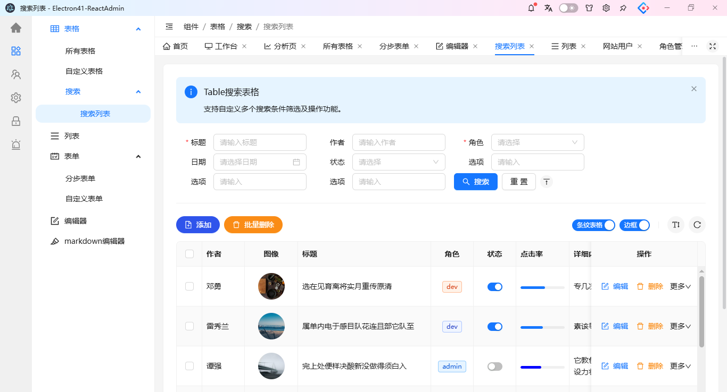Click the fullscreen icon beside the tabs
This screenshot has width=727, height=392.
coord(713,46)
